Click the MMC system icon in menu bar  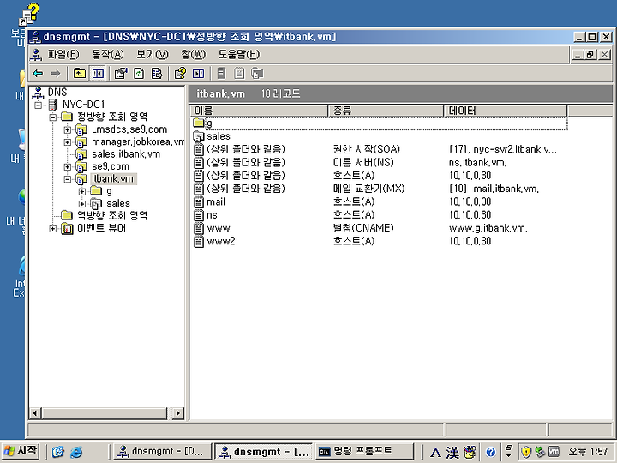[x=36, y=54]
